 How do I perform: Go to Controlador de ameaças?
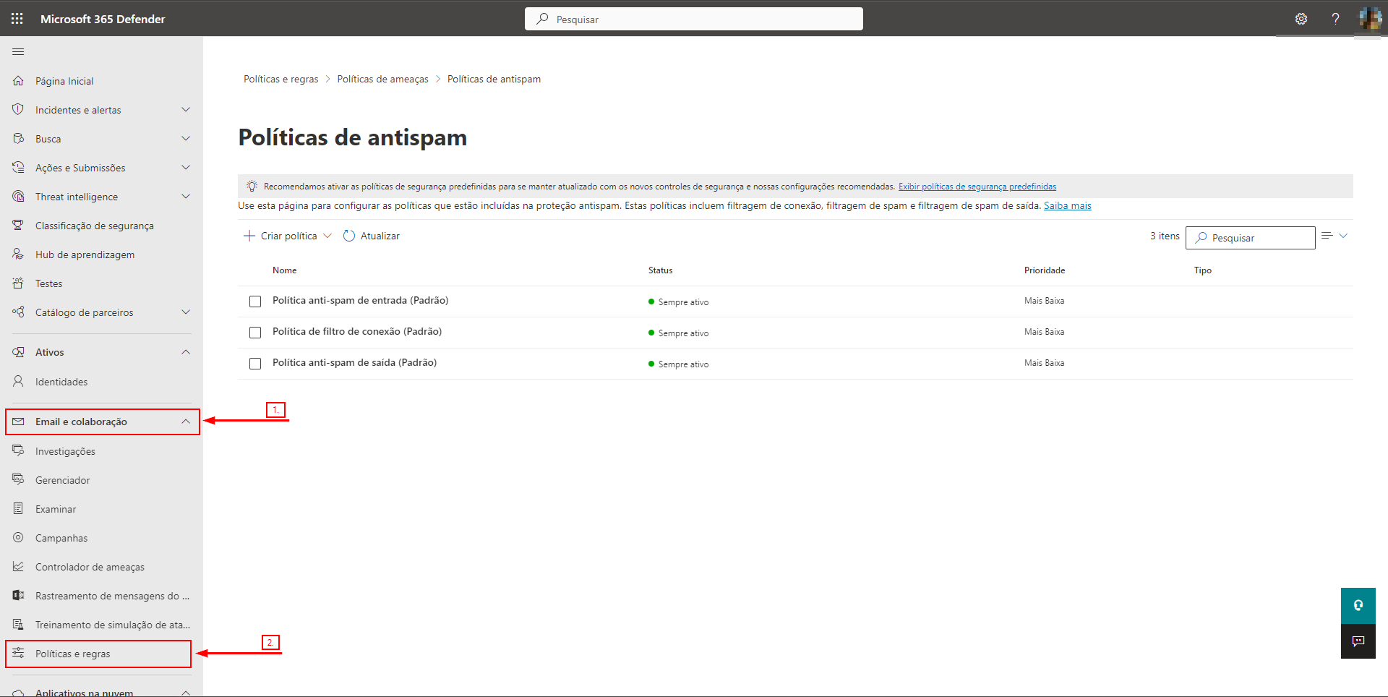click(90, 567)
